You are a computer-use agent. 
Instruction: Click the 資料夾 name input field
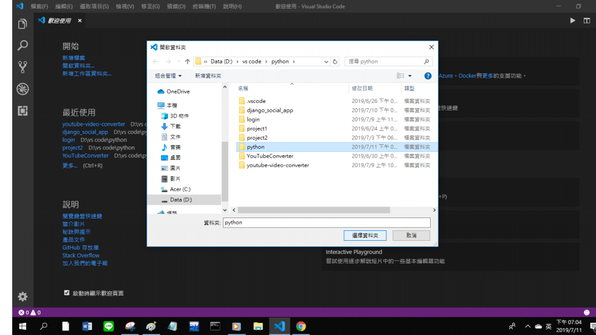327,223
